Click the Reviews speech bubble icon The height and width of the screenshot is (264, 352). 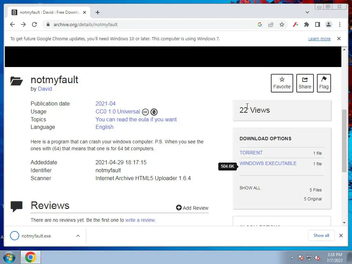point(16,207)
